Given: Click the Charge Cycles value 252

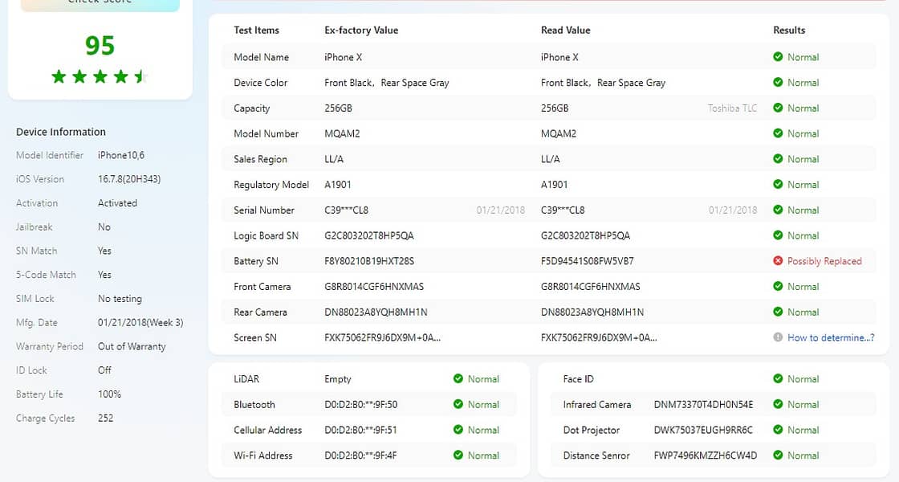Looking at the screenshot, I should coord(105,419).
